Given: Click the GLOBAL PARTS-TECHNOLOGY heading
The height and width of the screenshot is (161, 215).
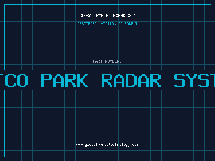Looking at the screenshot, I should coord(107,16).
